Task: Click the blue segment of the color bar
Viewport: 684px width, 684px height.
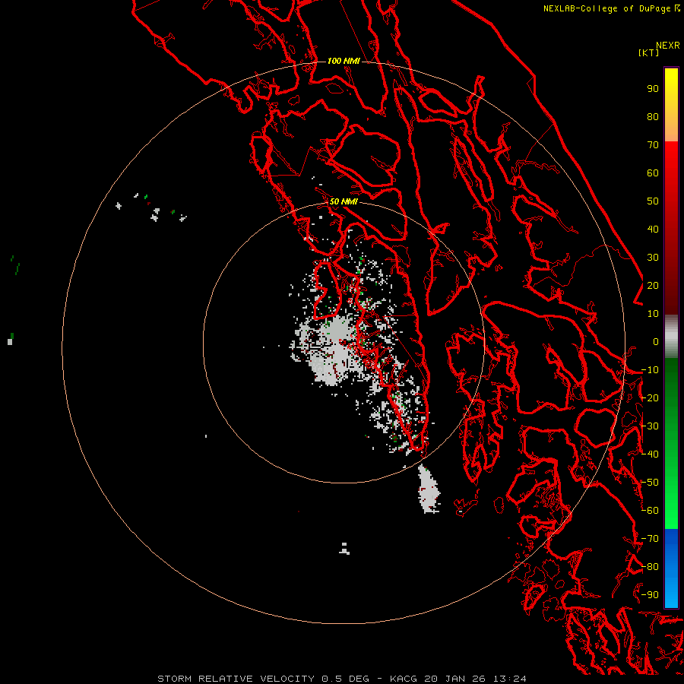Action: pos(671,568)
